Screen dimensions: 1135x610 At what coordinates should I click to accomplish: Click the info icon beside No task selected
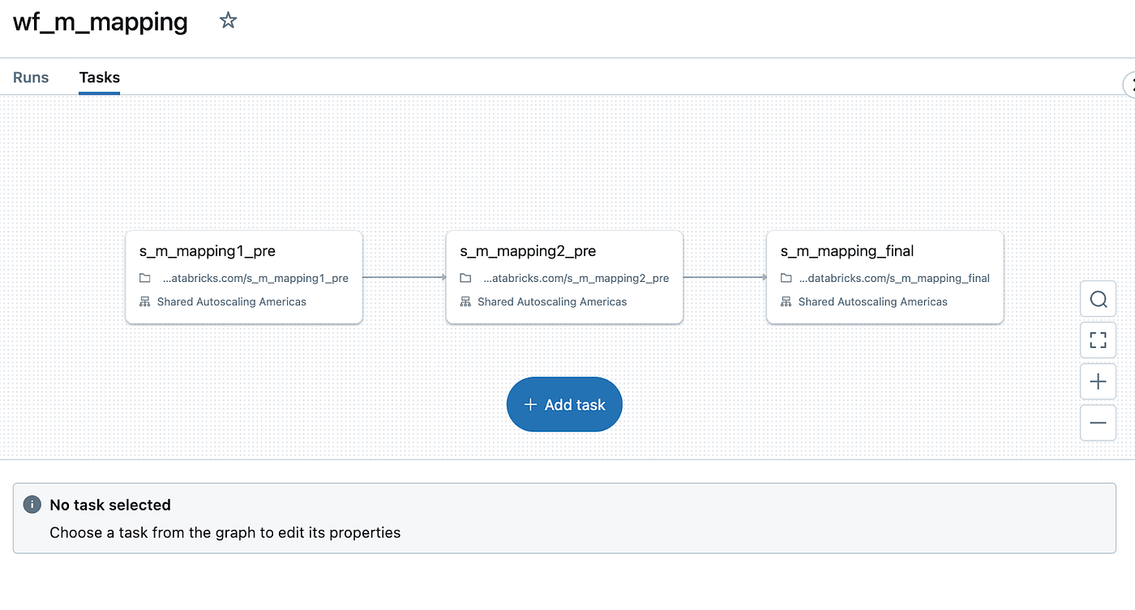(32, 505)
